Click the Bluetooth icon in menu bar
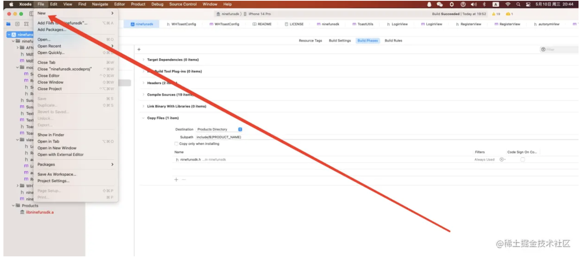The width and height of the screenshot is (585, 259). click(x=485, y=4)
